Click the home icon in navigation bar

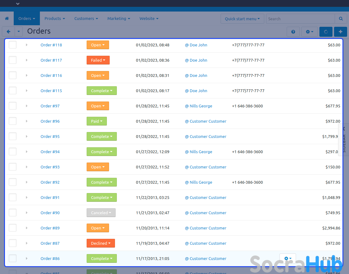pyautogui.click(x=7, y=19)
